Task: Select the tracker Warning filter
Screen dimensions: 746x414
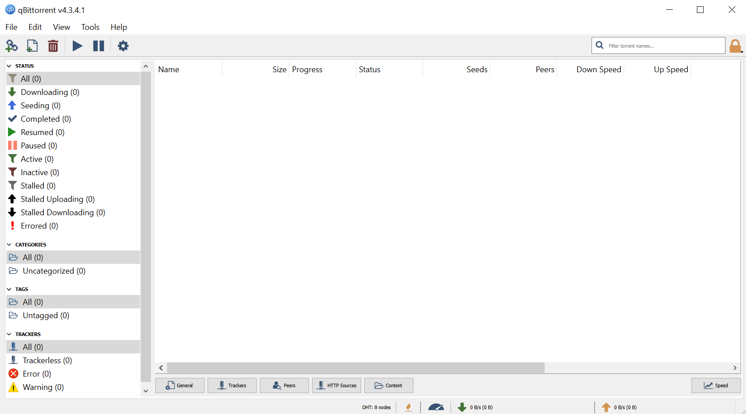Action: coord(73,387)
